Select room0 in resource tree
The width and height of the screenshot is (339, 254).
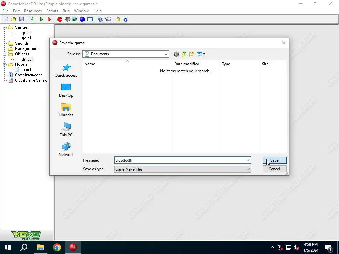26,70
